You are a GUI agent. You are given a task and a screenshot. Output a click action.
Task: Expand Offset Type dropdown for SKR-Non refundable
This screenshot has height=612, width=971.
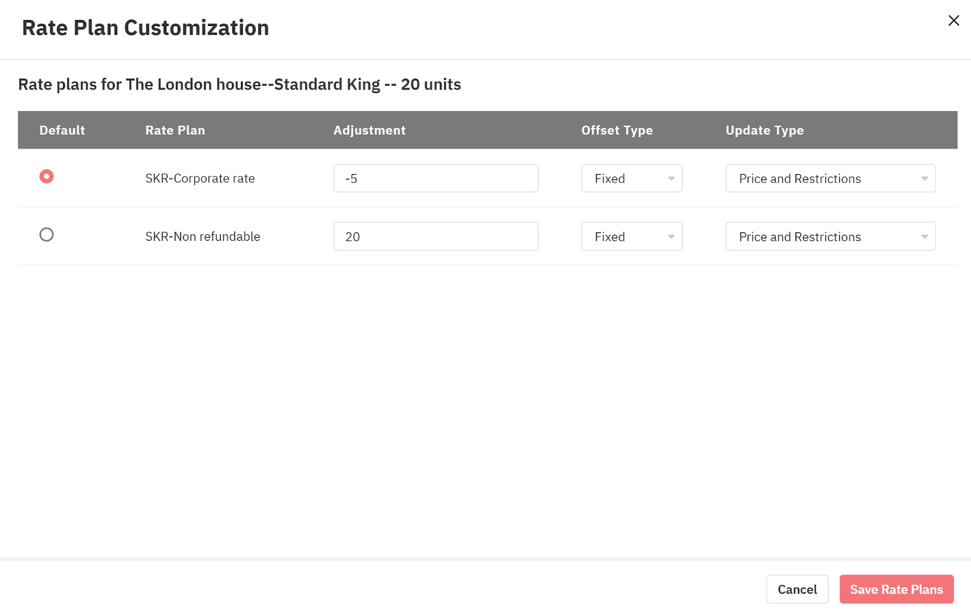(x=631, y=237)
